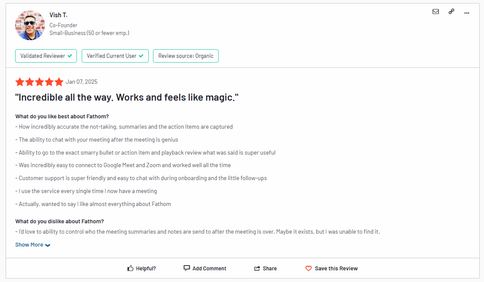Click the Add Comment label
484x282 pixels.
(x=209, y=269)
